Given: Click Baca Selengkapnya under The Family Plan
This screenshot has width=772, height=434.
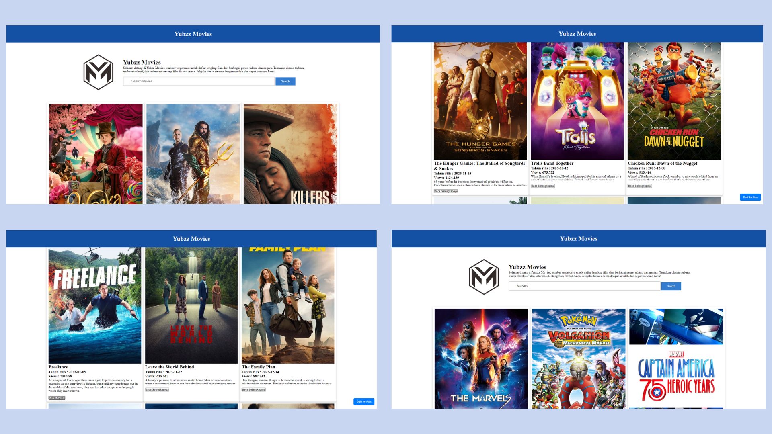Looking at the screenshot, I should tap(254, 389).
